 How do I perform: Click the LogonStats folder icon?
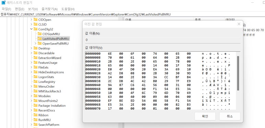click(x=35, y=77)
